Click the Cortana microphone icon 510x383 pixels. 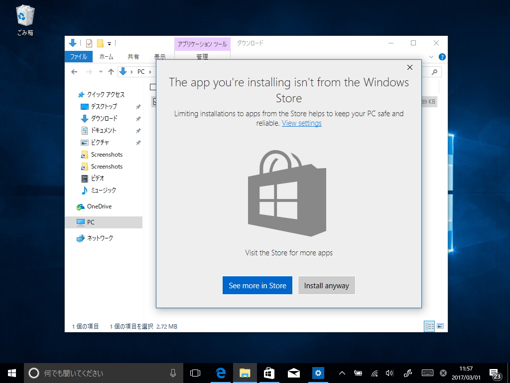(x=173, y=373)
